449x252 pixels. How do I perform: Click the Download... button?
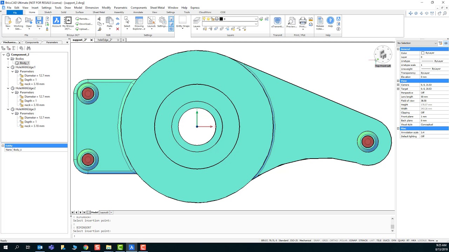pos(84,24)
